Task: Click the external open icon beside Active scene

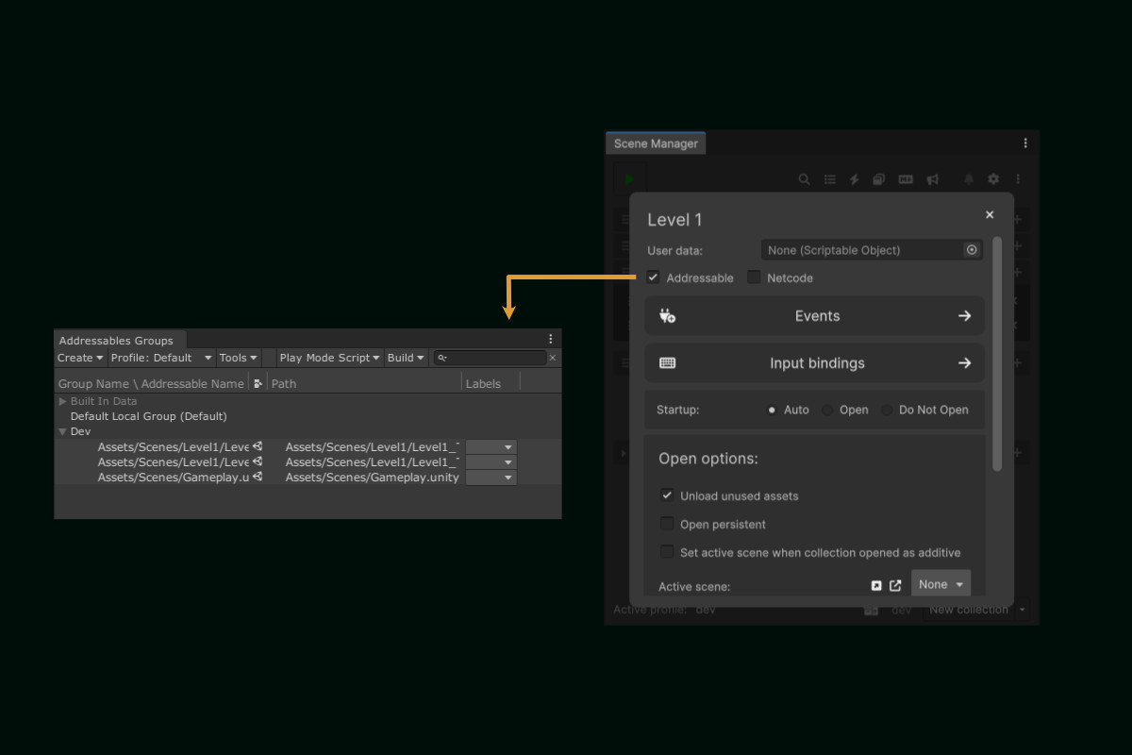Action: (x=895, y=585)
